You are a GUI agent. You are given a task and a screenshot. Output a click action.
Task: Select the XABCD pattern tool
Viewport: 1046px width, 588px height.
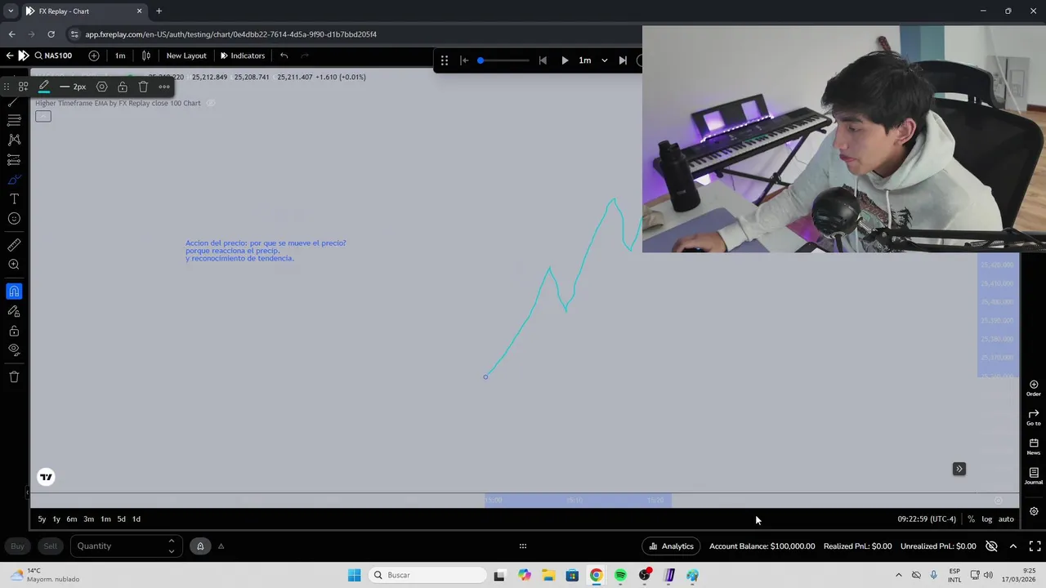tap(14, 140)
